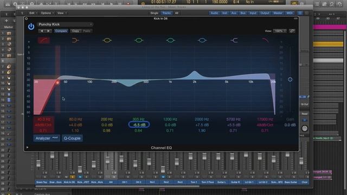The width and height of the screenshot is (347, 195).
Task: Open the Browsers icon at control bar far right
Action: click(x=339, y=4)
